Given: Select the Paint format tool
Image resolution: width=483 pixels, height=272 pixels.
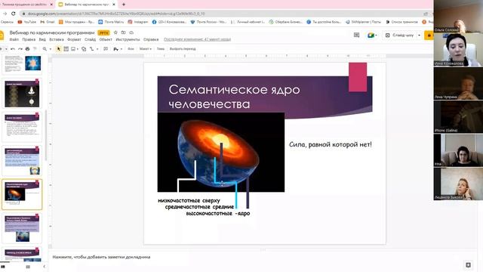Looking at the screenshot, I should 35,49.
